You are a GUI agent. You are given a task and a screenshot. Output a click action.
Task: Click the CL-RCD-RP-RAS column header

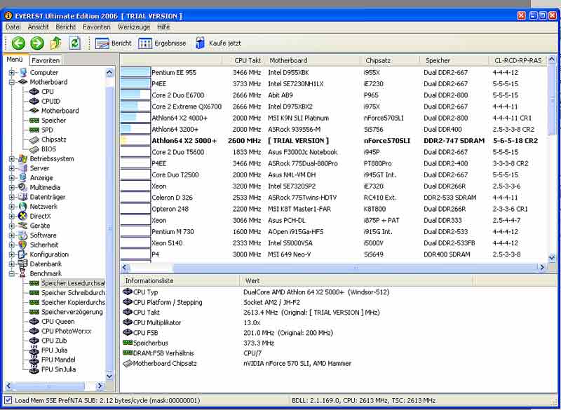click(x=518, y=60)
